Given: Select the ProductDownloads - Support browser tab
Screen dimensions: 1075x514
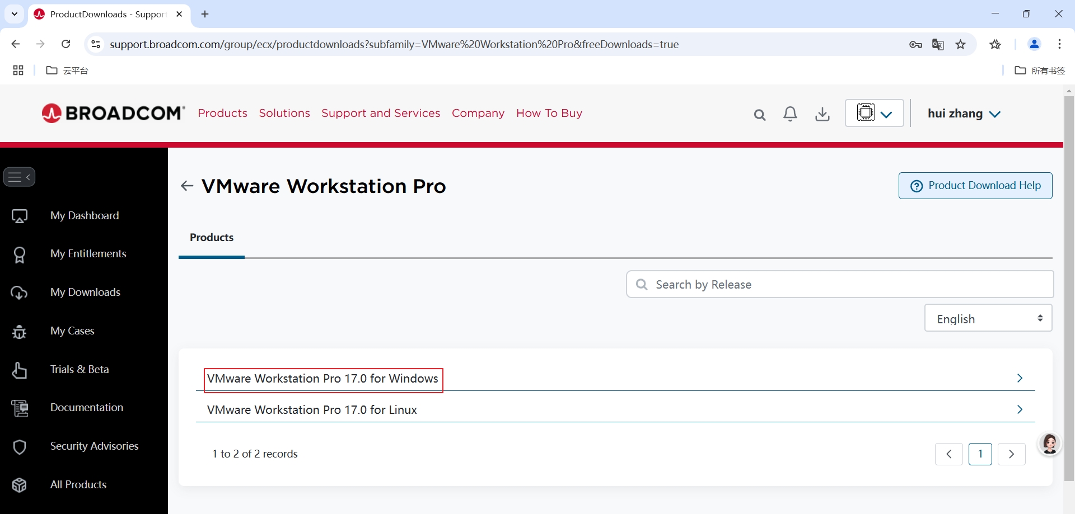Looking at the screenshot, I should [109, 14].
